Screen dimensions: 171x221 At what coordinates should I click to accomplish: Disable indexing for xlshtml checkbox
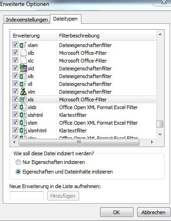(15, 115)
